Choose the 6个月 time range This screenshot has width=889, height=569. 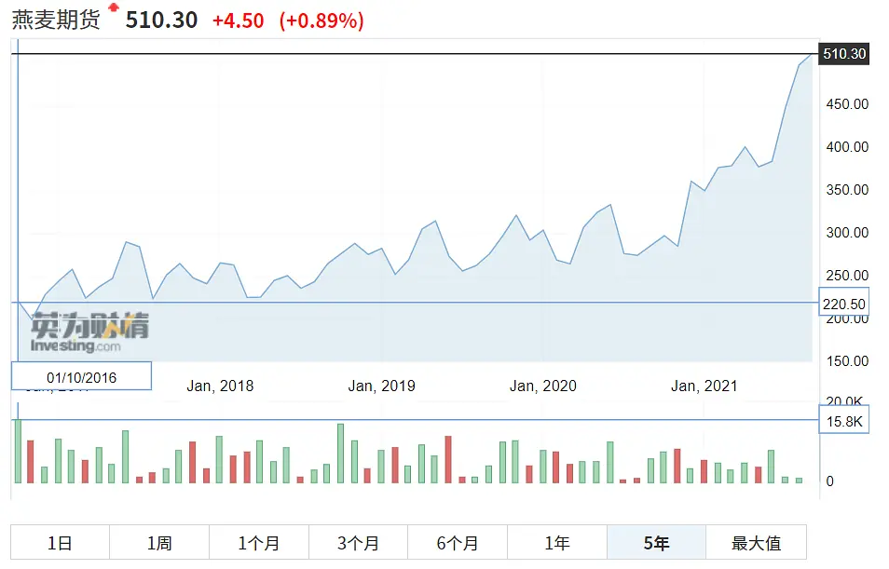(458, 543)
